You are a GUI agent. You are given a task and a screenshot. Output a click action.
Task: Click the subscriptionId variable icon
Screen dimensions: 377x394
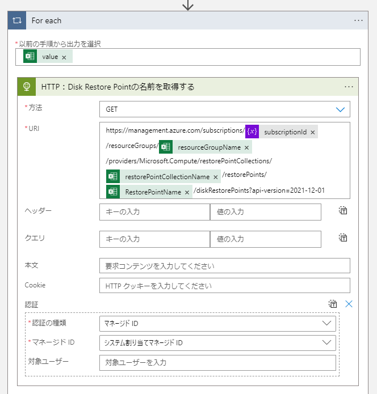point(252,132)
